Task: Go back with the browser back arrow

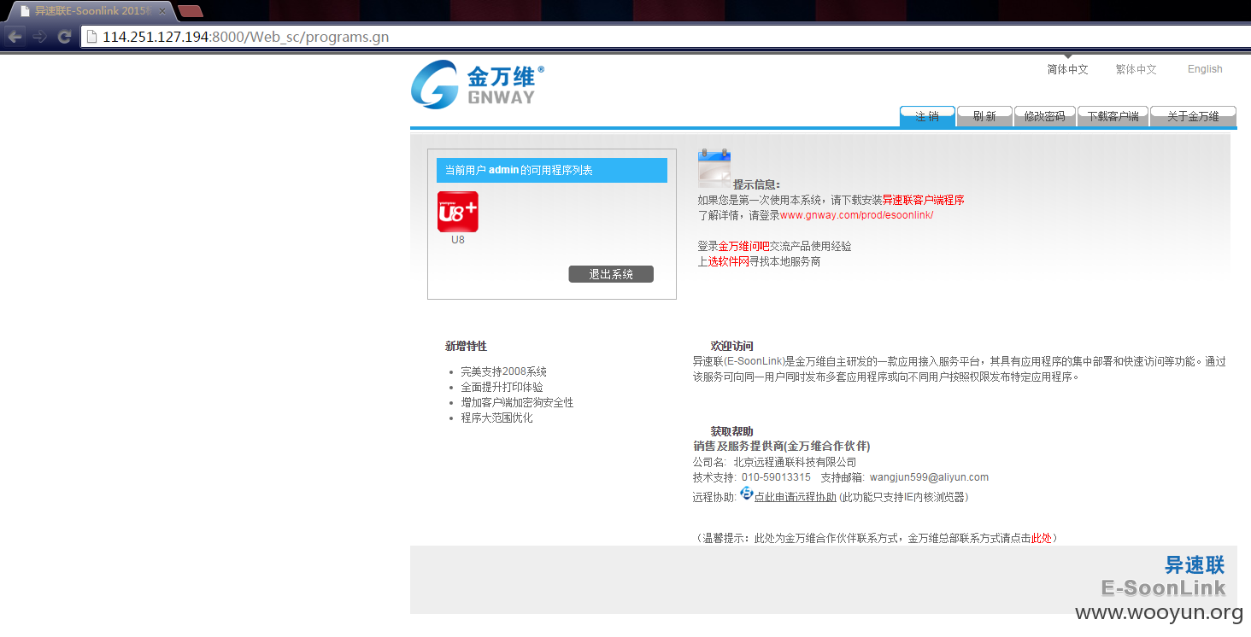Action: (15, 37)
